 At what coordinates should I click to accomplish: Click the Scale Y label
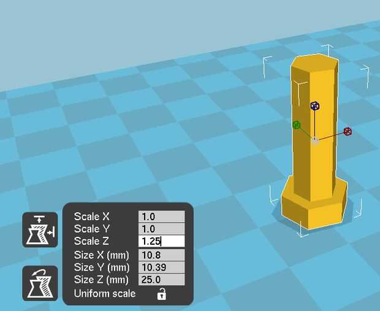(x=91, y=229)
